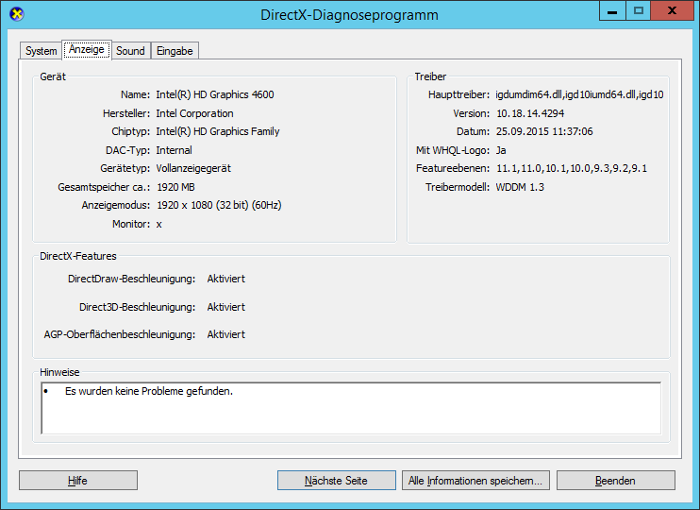Click the Hilfe button

(x=78, y=481)
